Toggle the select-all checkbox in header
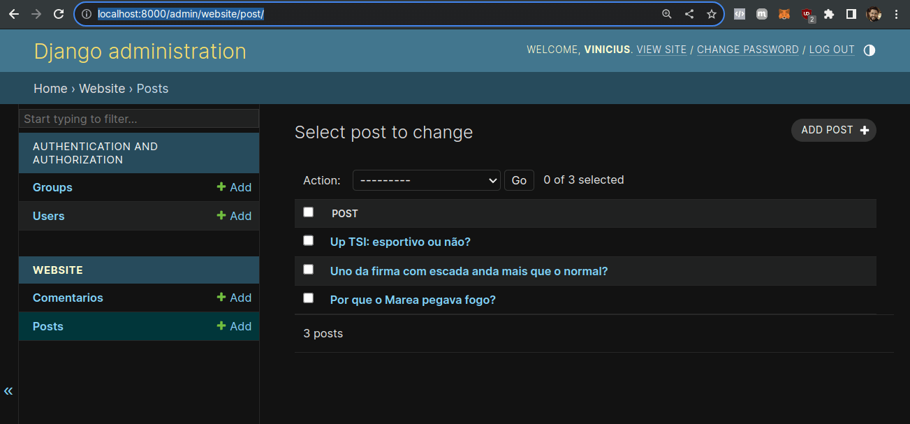 coord(308,212)
